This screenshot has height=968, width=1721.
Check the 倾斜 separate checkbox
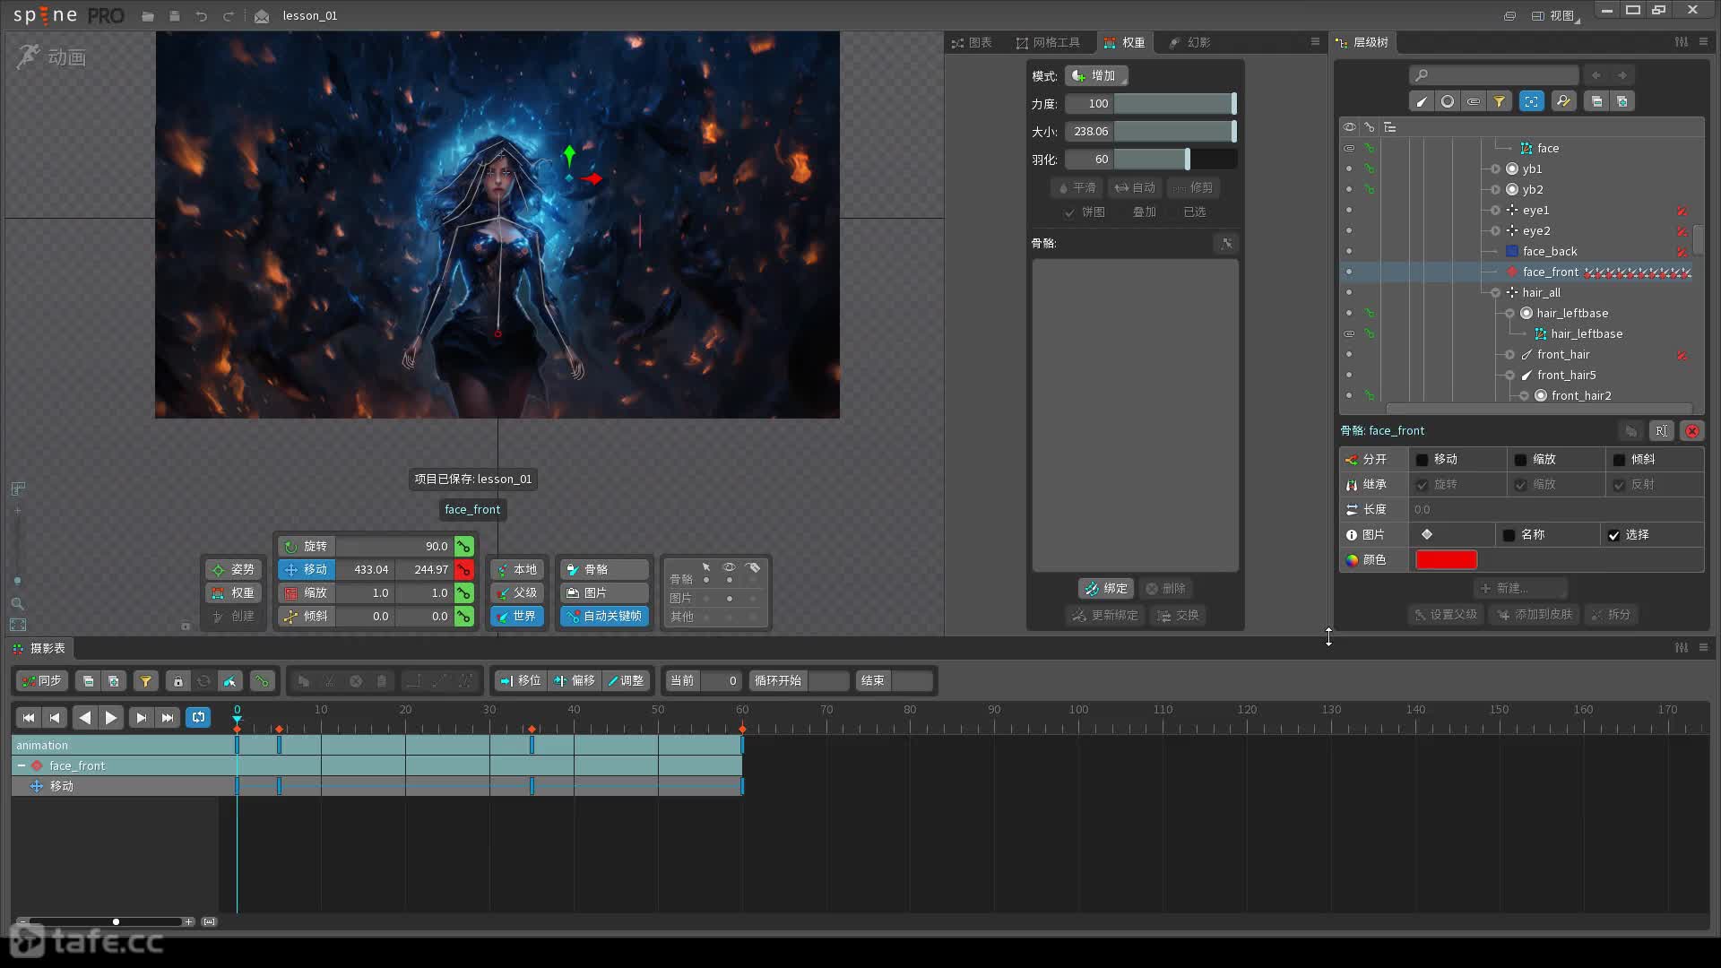click(1619, 460)
